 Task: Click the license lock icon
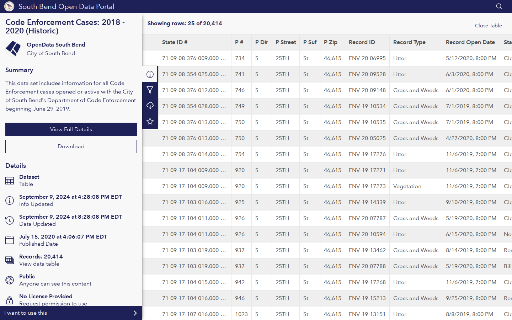[x=10, y=300]
